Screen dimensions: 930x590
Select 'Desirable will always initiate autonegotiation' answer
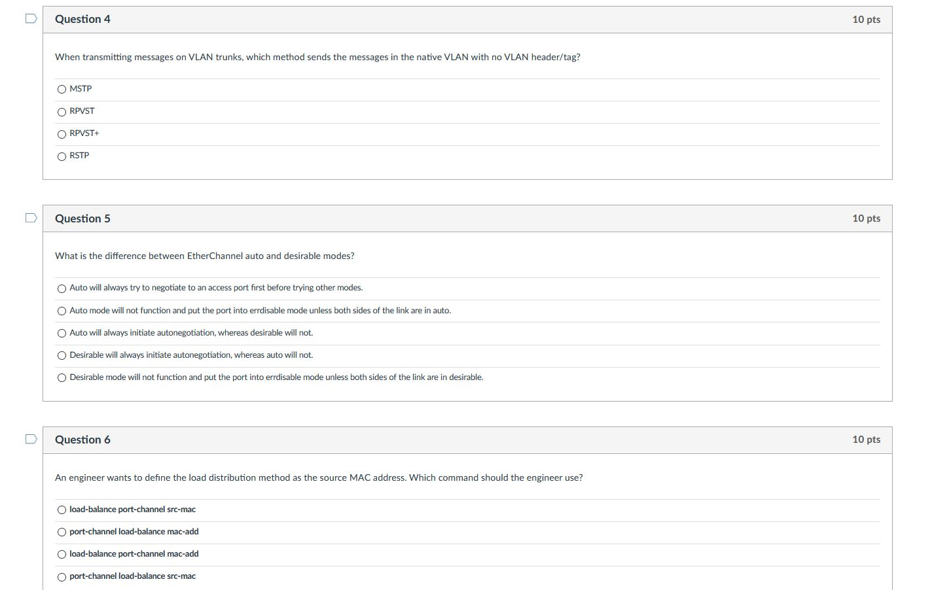pyautogui.click(x=62, y=355)
